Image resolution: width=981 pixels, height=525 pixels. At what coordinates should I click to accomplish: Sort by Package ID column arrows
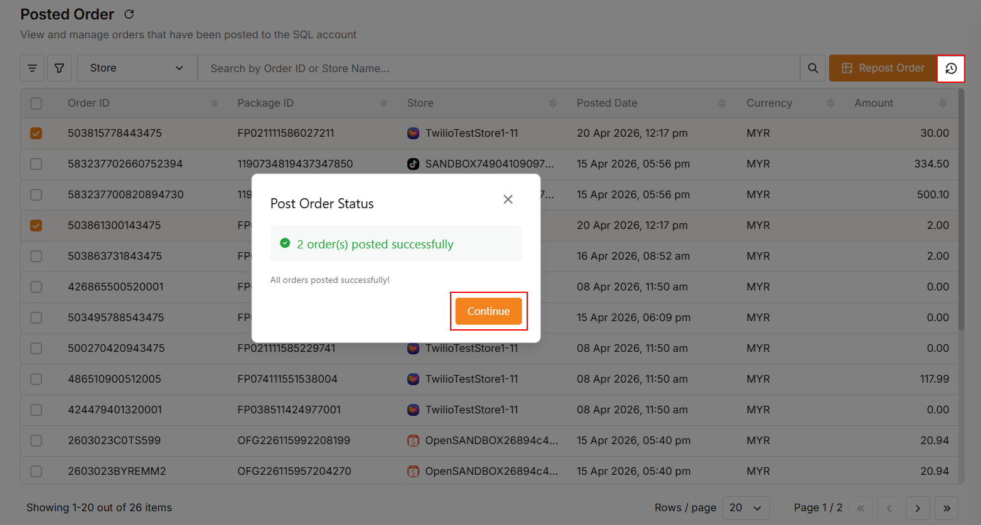pyautogui.click(x=383, y=103)
